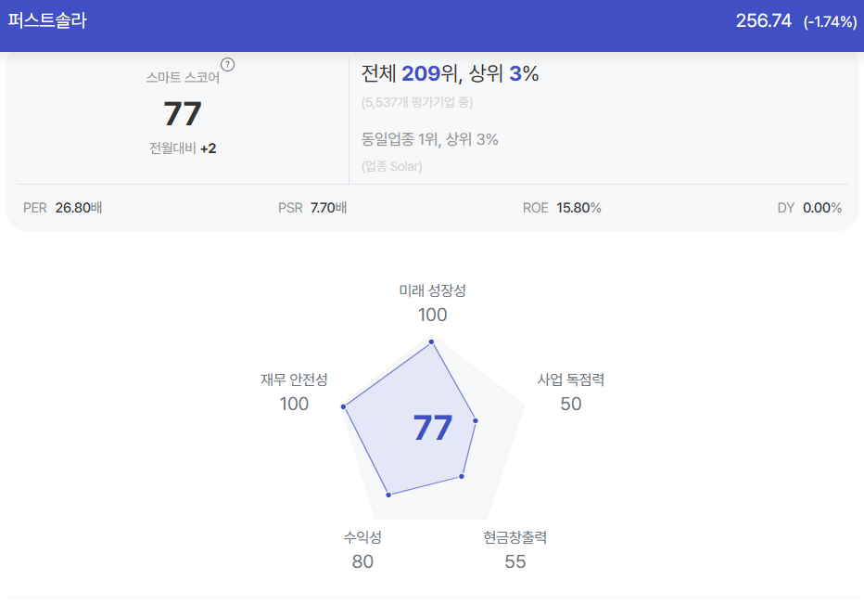
Task: Click the 퍼스트솔라 stock name in header
Action: [47, 20]
